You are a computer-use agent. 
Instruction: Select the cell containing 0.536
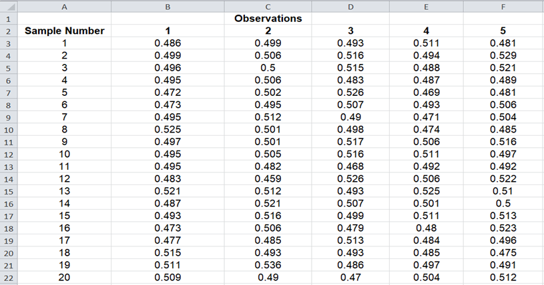pos(268,265)
